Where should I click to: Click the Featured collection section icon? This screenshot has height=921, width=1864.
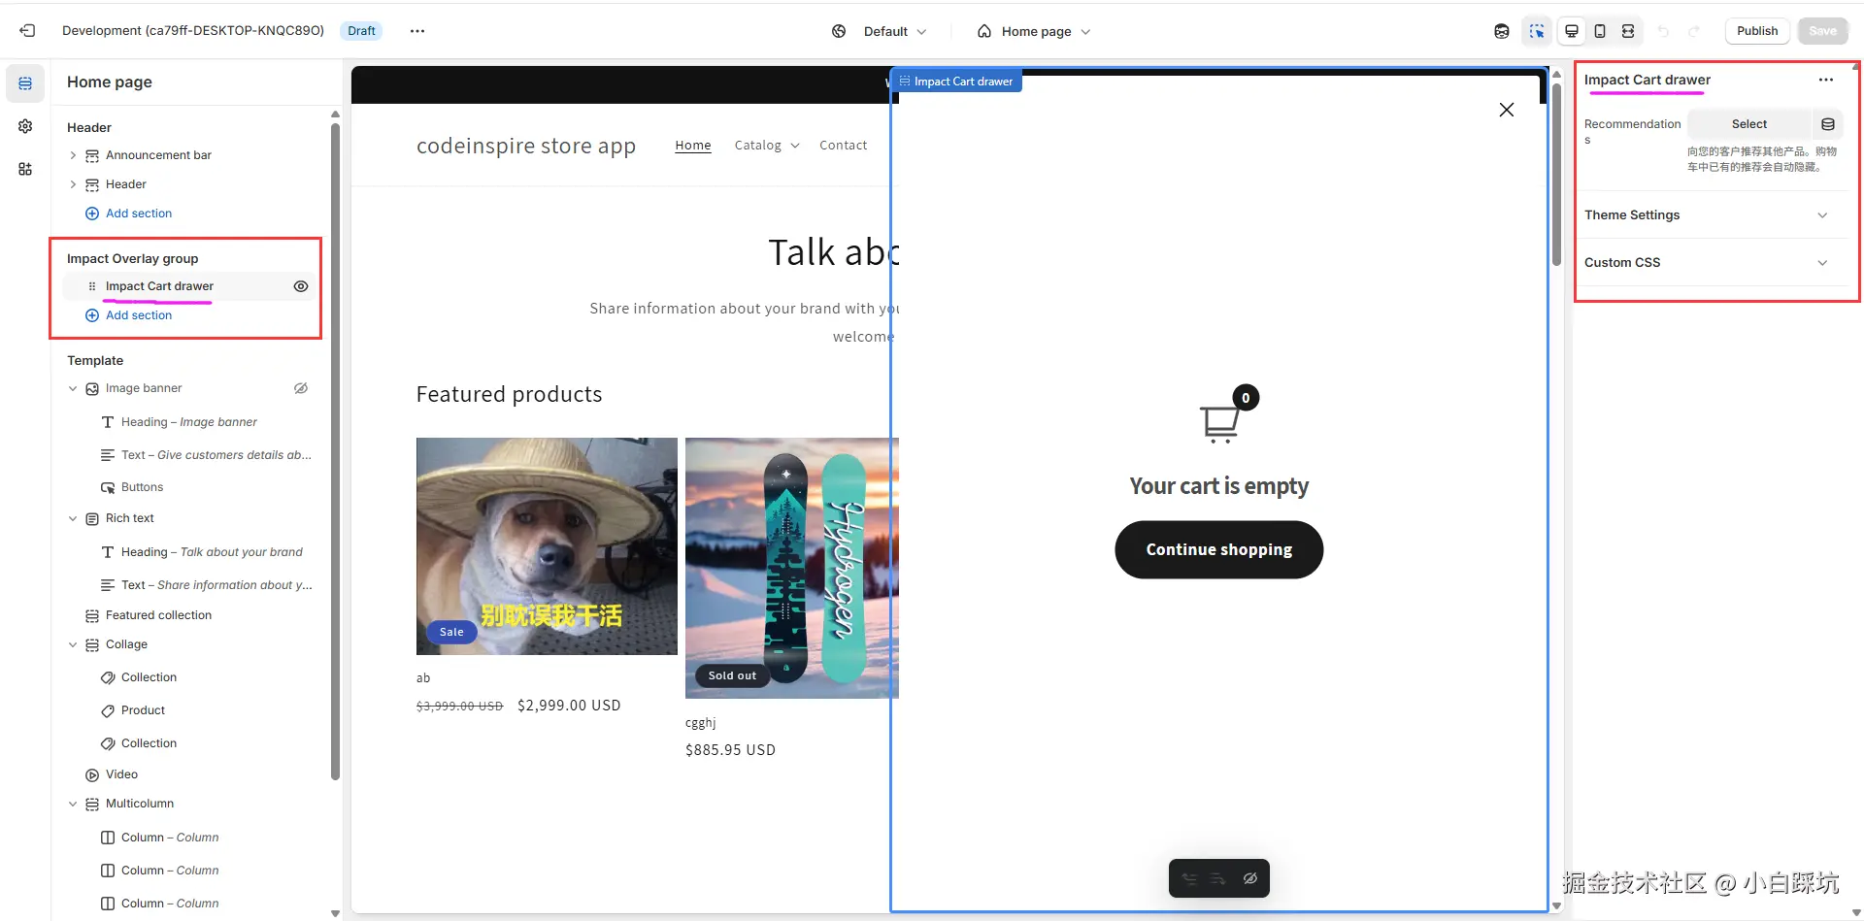tap(92, 615)
